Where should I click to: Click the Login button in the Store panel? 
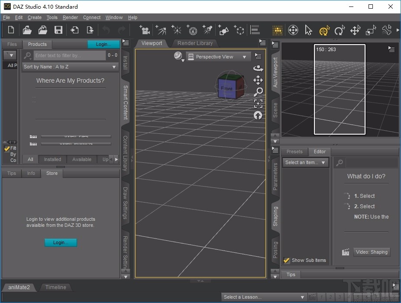[x=61, y=242]
